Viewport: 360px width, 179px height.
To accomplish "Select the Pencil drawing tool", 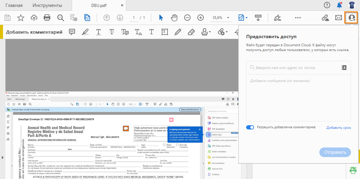I will (178, 32).
